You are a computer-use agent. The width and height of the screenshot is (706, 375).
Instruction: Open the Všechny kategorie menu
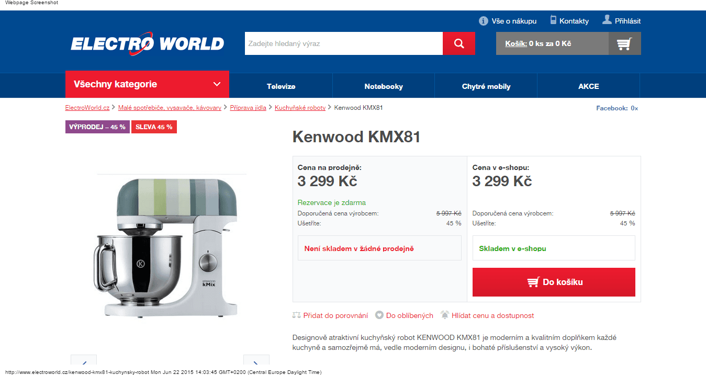(x=147, y=84)
